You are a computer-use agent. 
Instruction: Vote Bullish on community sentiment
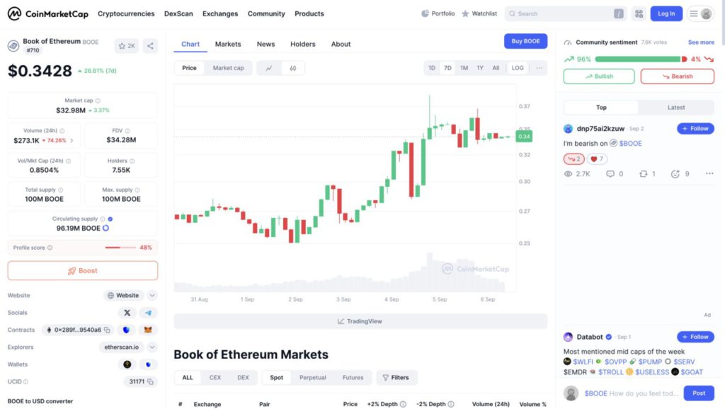599,76
